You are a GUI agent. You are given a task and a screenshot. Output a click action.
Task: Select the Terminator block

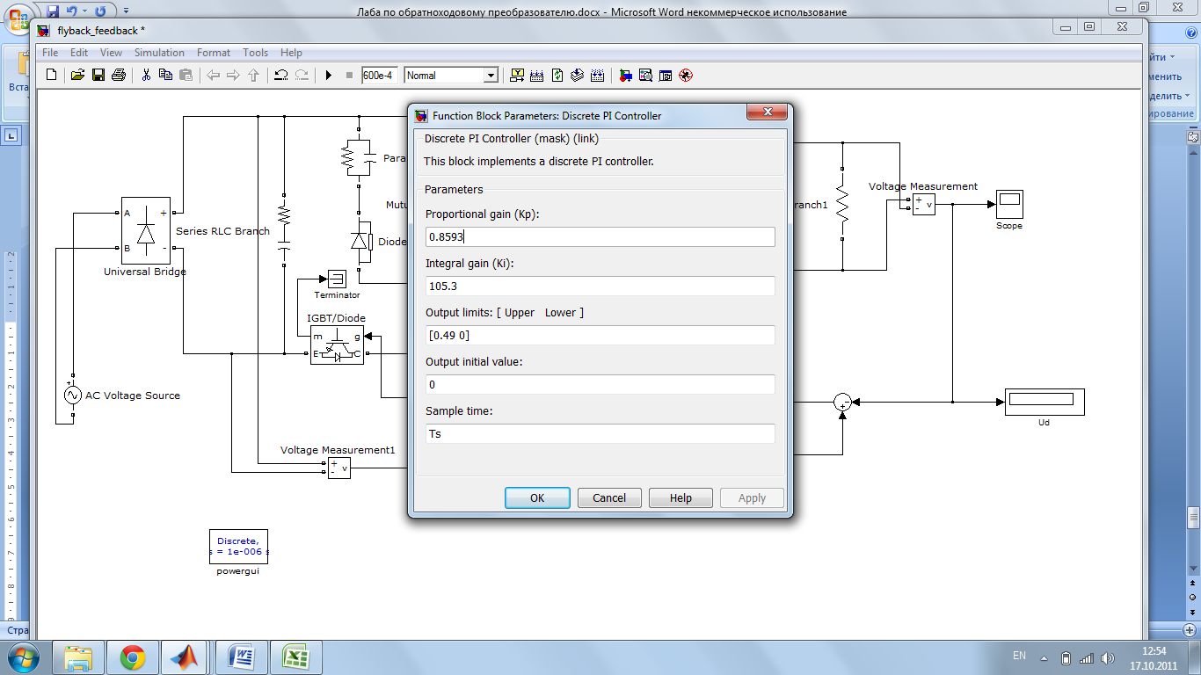pyautogui.click(x=338, y=279)
